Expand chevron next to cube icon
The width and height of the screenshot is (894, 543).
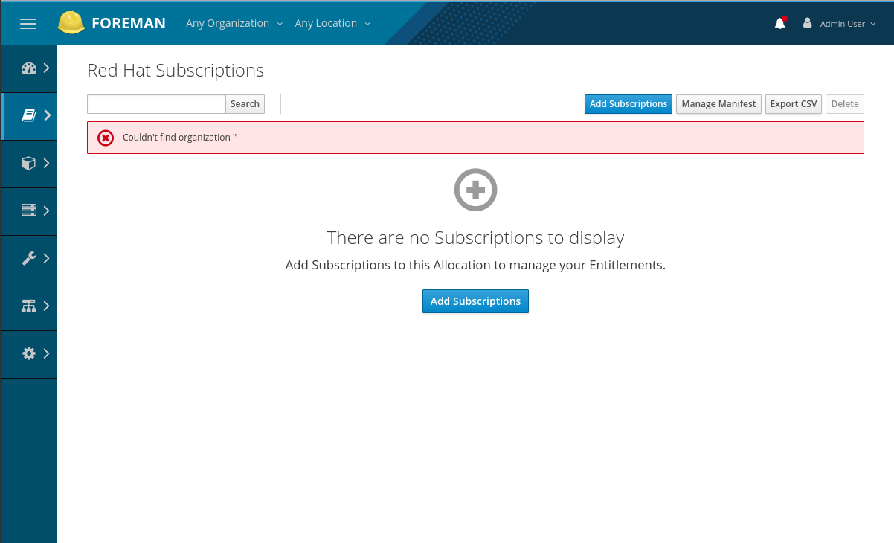pos(47,163)
